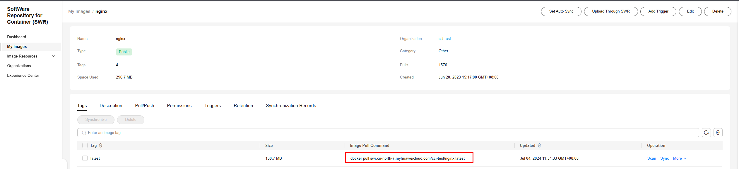739x169 pixels.
Task: Click Set Auto Sync button
Action: tap(561, 11)
